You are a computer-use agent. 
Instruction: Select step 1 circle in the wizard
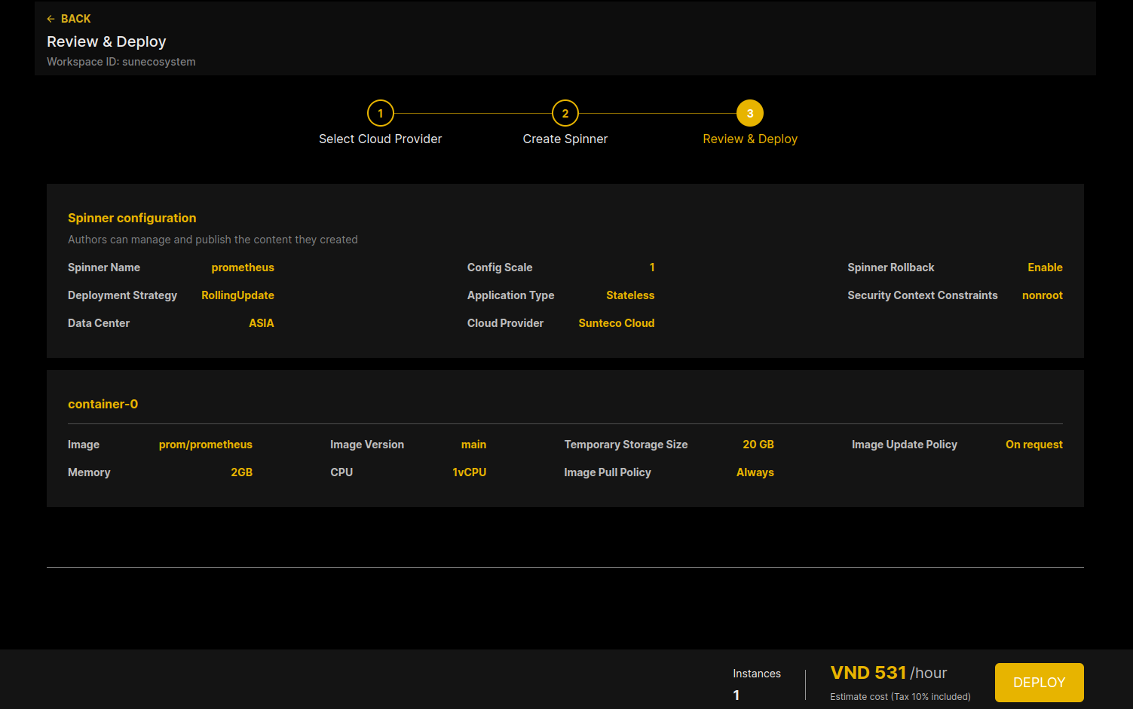381,113
